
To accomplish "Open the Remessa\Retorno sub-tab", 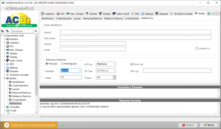I will pyautogui.click(x=93, y=18).
